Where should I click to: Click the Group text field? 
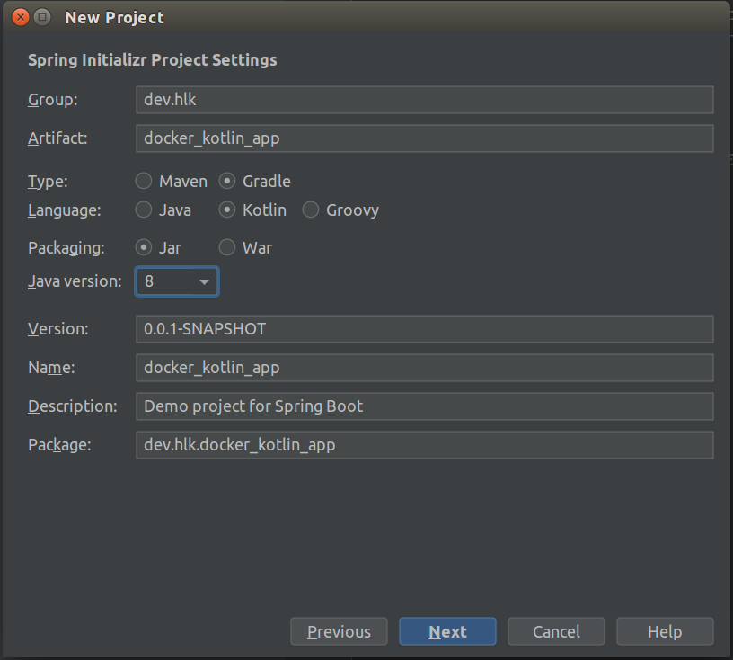424,100
